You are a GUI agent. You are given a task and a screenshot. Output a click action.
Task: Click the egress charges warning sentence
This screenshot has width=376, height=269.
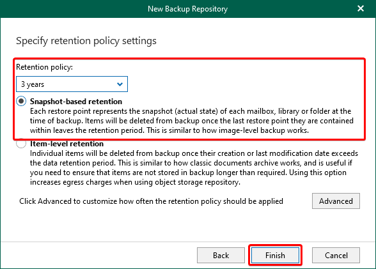click(188, 178)
